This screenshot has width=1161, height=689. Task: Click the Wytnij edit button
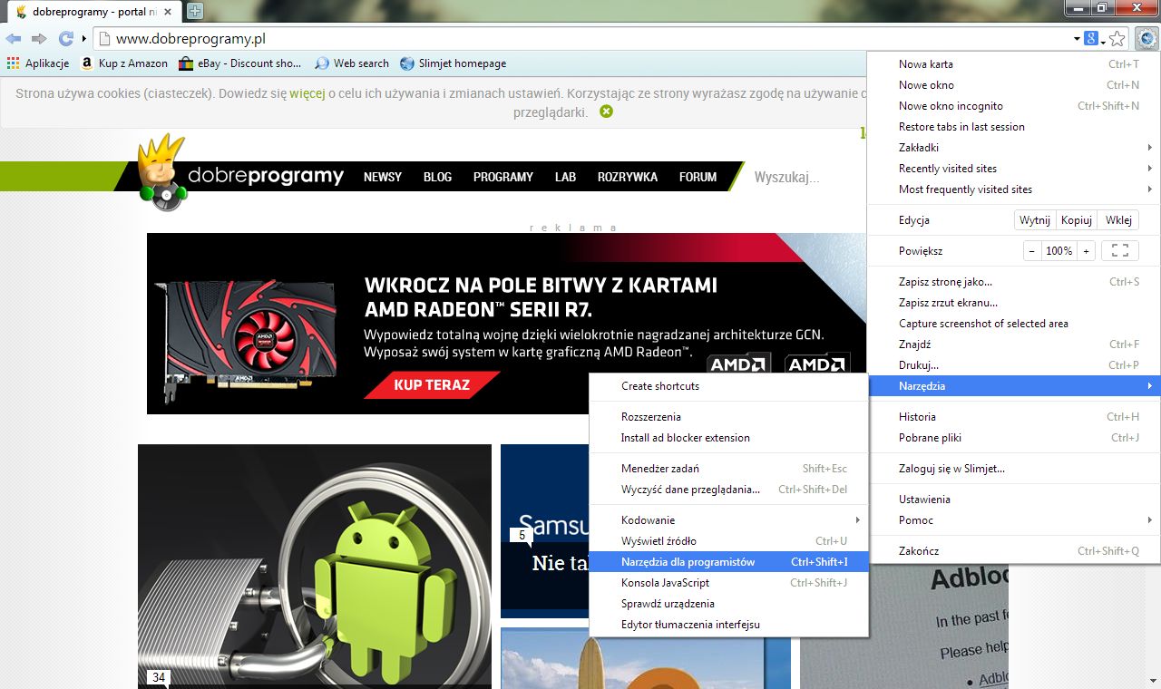1035,220
